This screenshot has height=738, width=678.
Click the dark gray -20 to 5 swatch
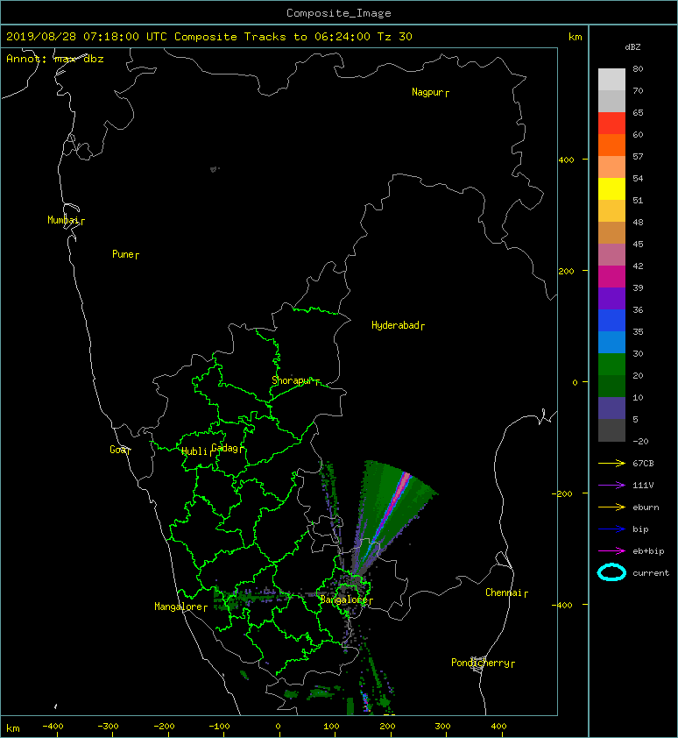(x=611, y=430)
